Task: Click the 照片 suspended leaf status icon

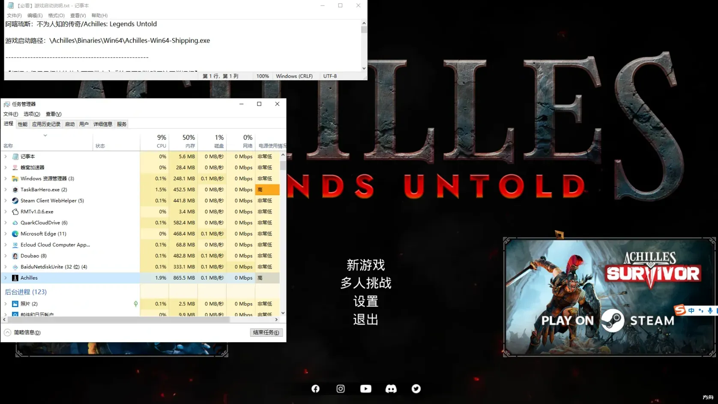Action: point(136,304)
